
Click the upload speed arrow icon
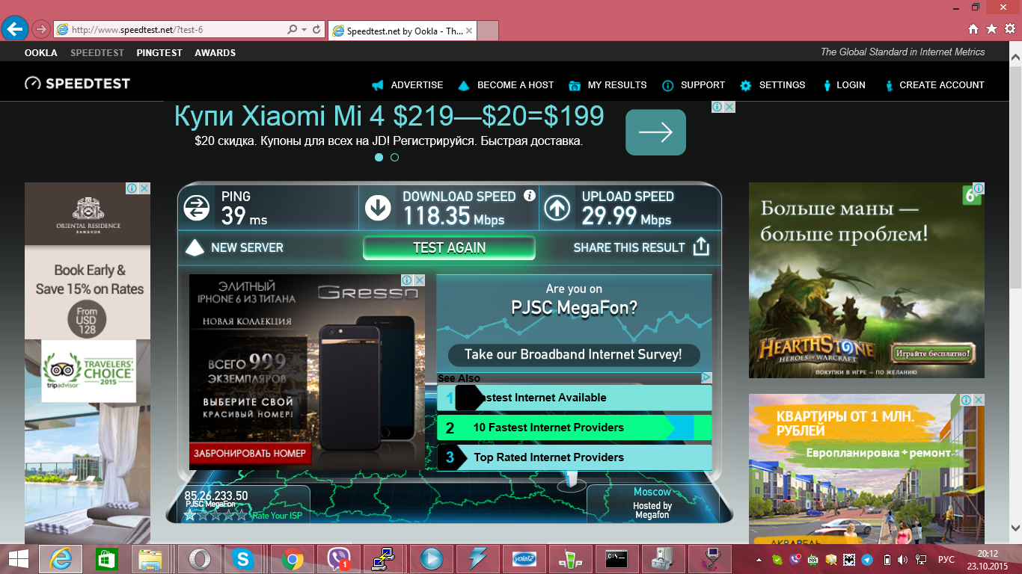click(x=557, y=208)
